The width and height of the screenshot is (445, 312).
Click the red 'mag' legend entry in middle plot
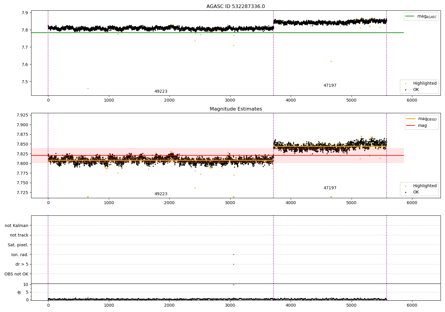coord(417,126)
